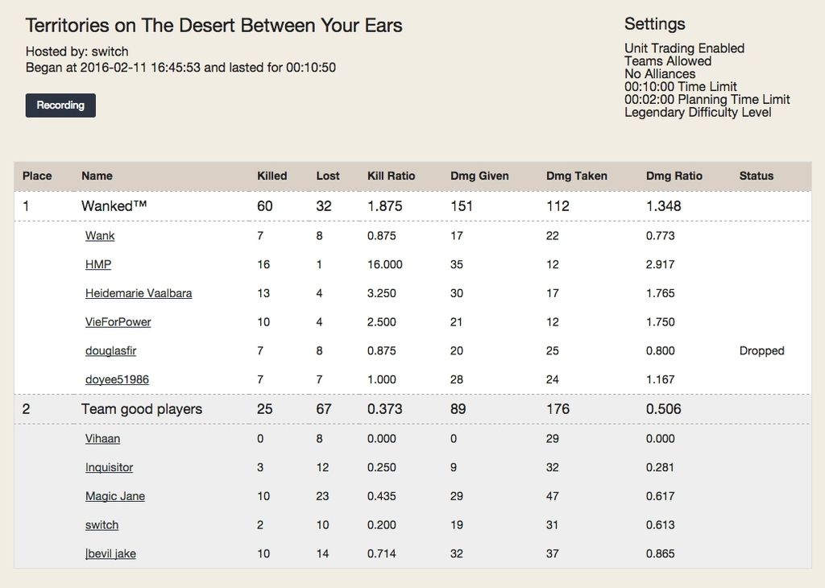Click the Dmg Taken column header
The height and width of the screenshot is (588, 825).
577,176
